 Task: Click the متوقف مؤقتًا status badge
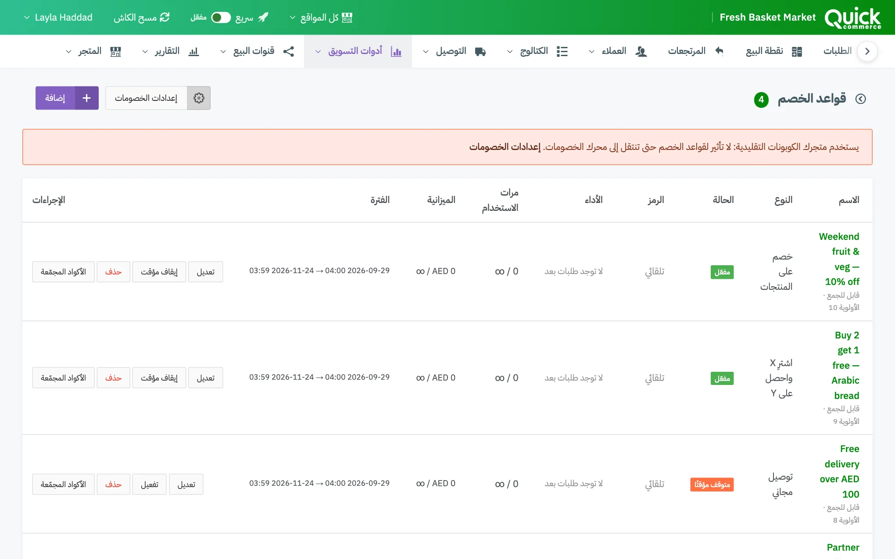click(712, 484)
